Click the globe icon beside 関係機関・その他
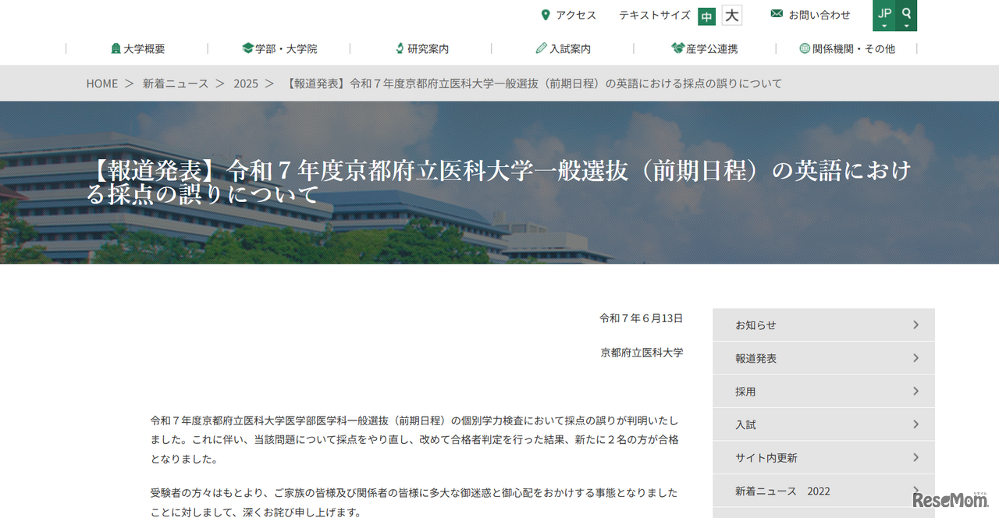Image resolution: width=999 pixels, height=518 pixels. pyautogui.click(x=805, y=48)
